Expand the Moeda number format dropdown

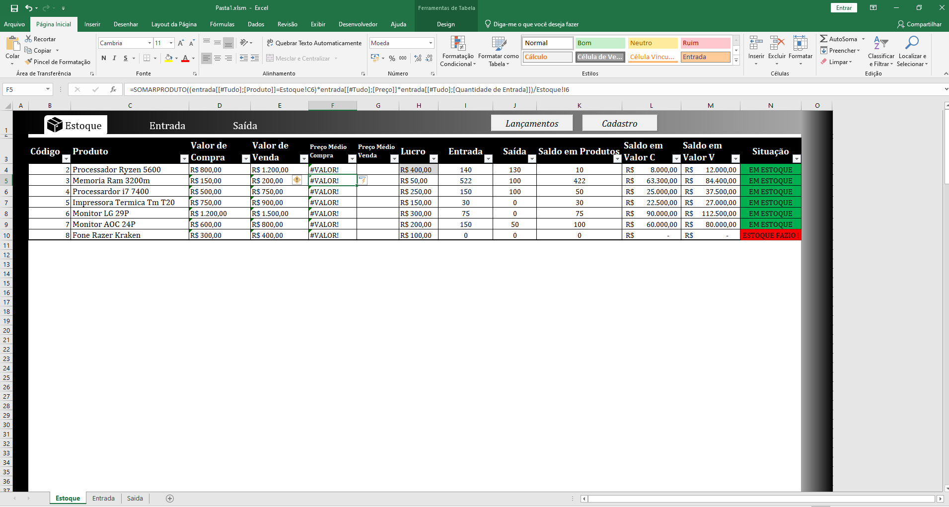(431, 43)
